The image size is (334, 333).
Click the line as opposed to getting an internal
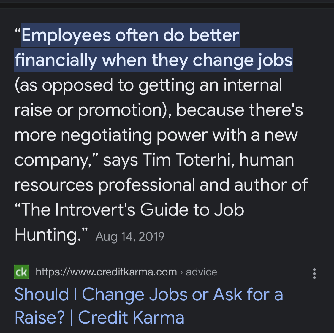point(148,85)
